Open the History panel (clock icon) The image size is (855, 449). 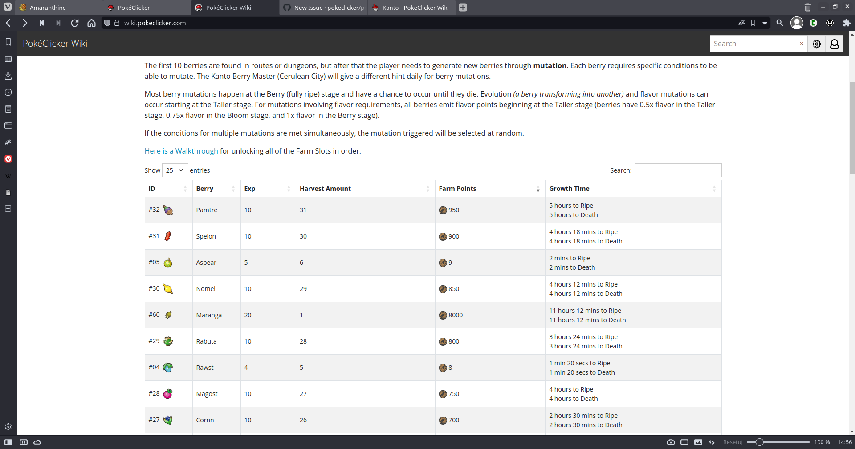pos(8,93)
